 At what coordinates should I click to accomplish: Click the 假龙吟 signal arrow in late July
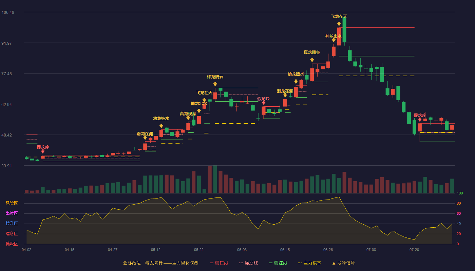[420, 120]
